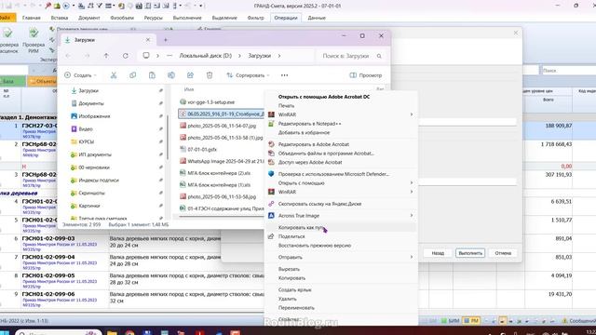This screenshot has height=335, width=596.
Task: Expand first WinRAR submenu in context menu
Action: pyautogui.click(x=412, y=114)
